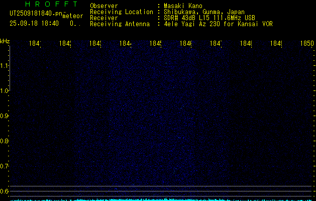The width and height of the screenshot is (316, 201).
Task: Click the kHz axis unit label
Action: pos(5,41)
